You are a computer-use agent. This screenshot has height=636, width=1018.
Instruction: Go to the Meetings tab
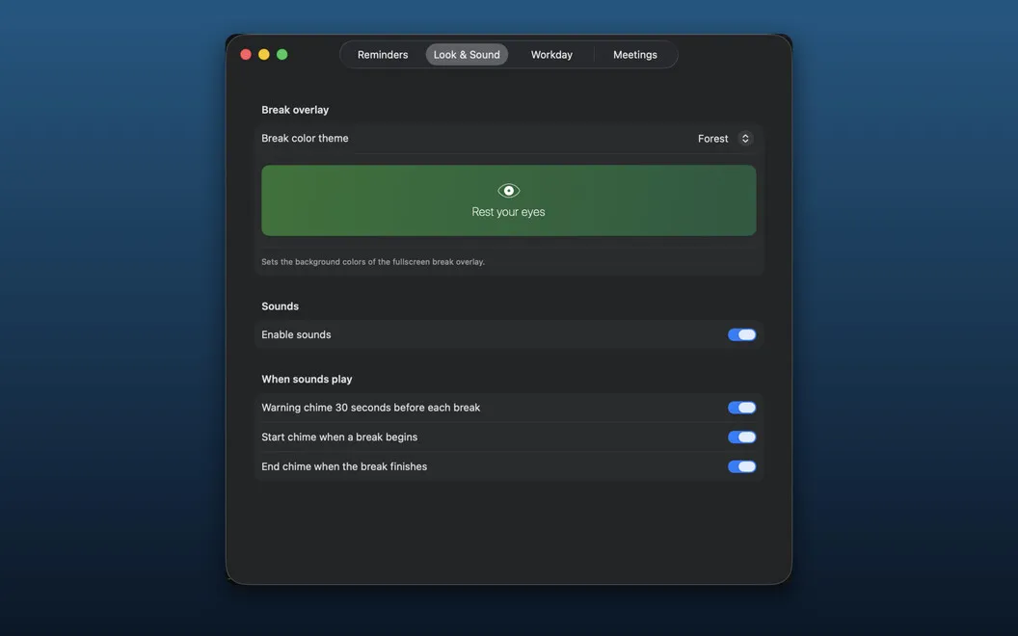(x=634, y=55)
